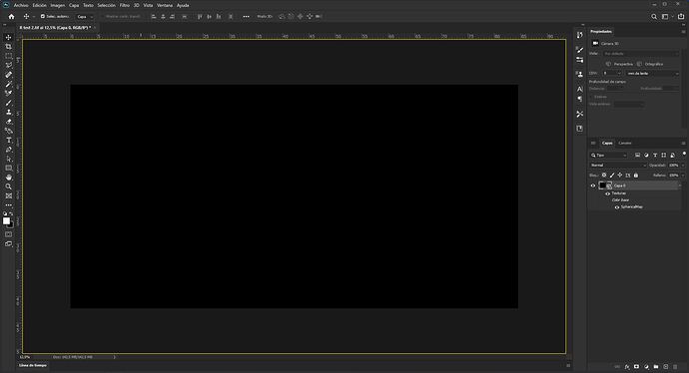Screen dimensions: 689x373
Task: Select the Crop tool in the toolbar
Action: click(x=8, y=47)
